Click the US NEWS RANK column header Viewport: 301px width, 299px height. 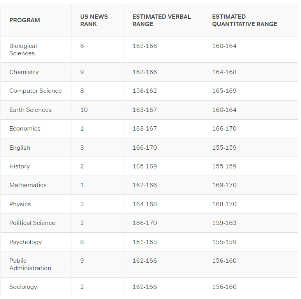tap(94, 20)
